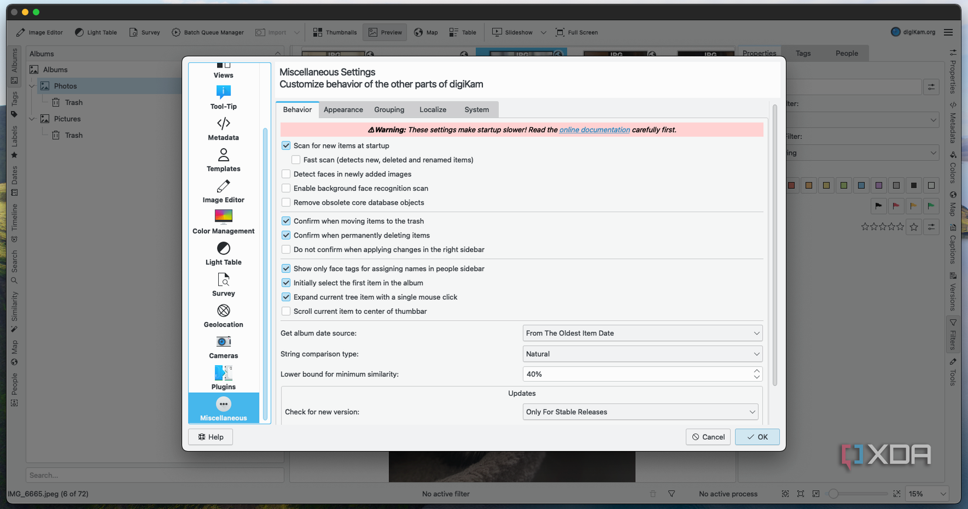Check Remove obsolete core database objects
Screen dimensions: 968x509
pyautogui.click(x=286, y=202)
